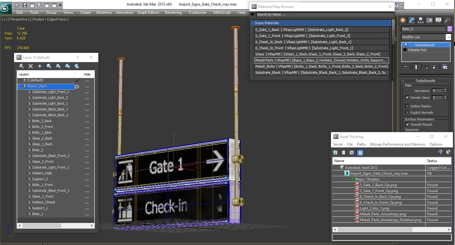This screenshot has height=245, width=455.
Task: Click Highlight Selected Objects' Layers icon
Action: 58,66
